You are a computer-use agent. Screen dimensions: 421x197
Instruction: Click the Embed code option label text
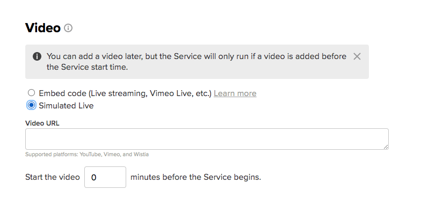tap(125, 93)
